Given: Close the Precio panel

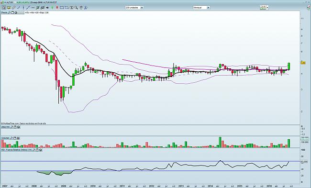Looking at the screenshot, I should [16, 12].
